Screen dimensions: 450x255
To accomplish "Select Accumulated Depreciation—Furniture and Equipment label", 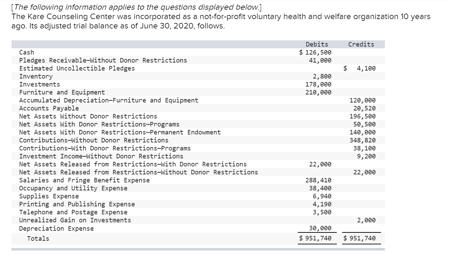I will pos(109,100).
